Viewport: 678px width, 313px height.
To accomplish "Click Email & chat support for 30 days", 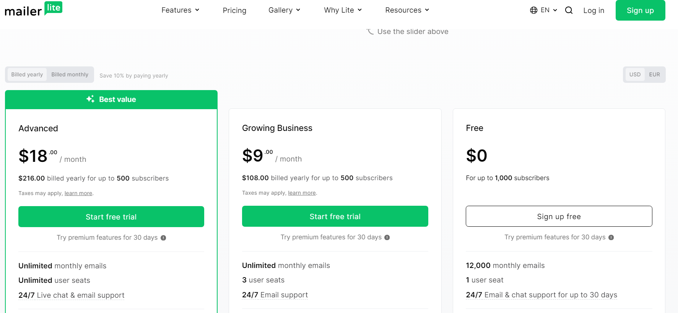I will pos(541,295).
